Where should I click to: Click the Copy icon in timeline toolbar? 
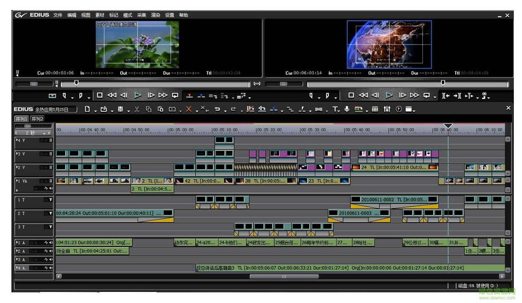point(149,109)
